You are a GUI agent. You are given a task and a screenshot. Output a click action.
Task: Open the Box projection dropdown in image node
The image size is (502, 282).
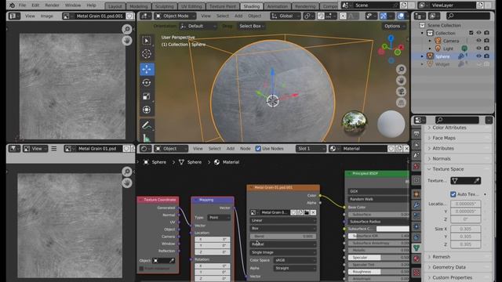coord(283,228)
